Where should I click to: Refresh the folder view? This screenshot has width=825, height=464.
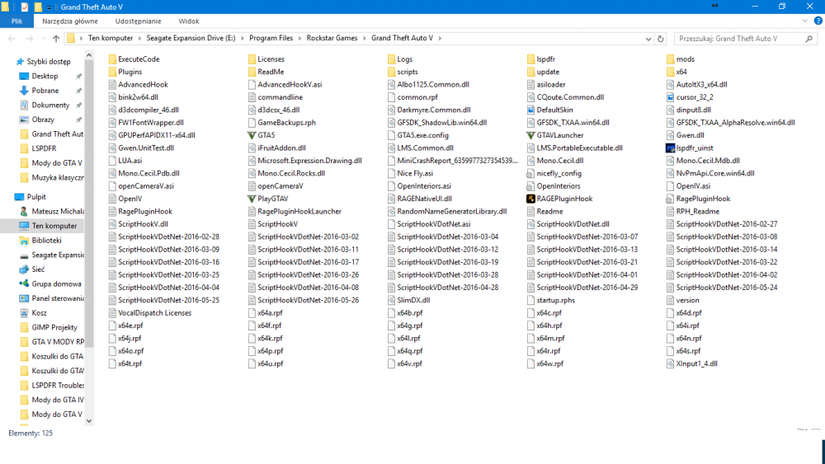660,39
